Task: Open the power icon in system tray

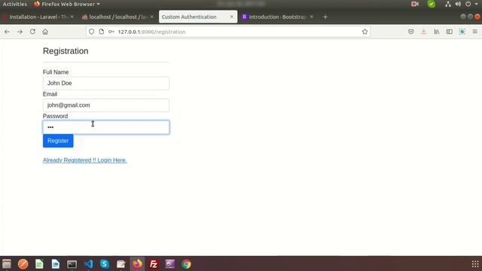Action: pyautogui.click(x=468, y=4)
